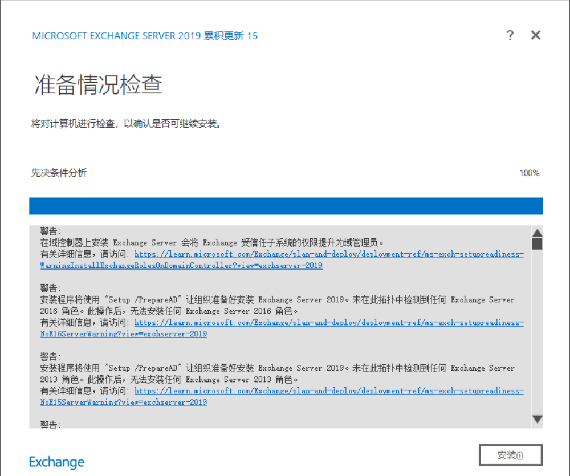Image resolution: width=570 pixels, height=476 pixels.
Task: Click the scrollbar thumb in warnings list
Action: [x=537, y=243]
